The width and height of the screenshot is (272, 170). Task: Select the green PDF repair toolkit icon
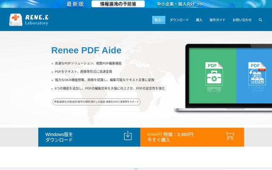(214, 74)
